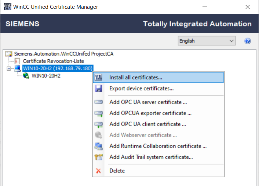259x186 pixels.
Task: Click the Certificate Revocation list icon
Action: pyautogui.click(x=17, y=61)
